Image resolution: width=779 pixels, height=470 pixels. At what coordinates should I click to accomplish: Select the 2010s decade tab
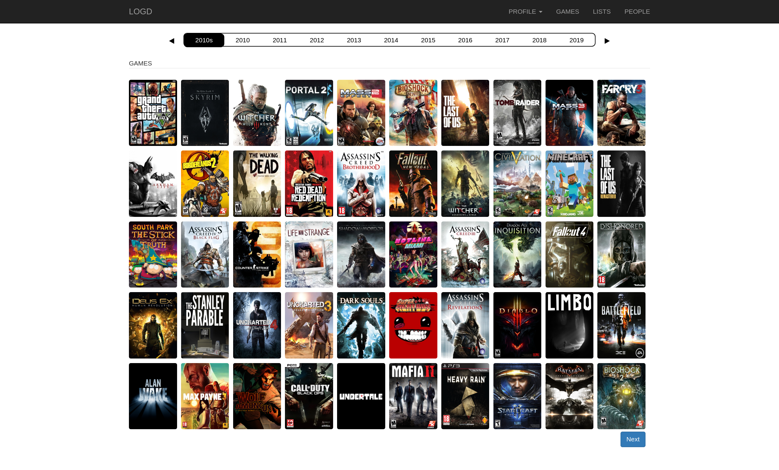tap(204, 40)
